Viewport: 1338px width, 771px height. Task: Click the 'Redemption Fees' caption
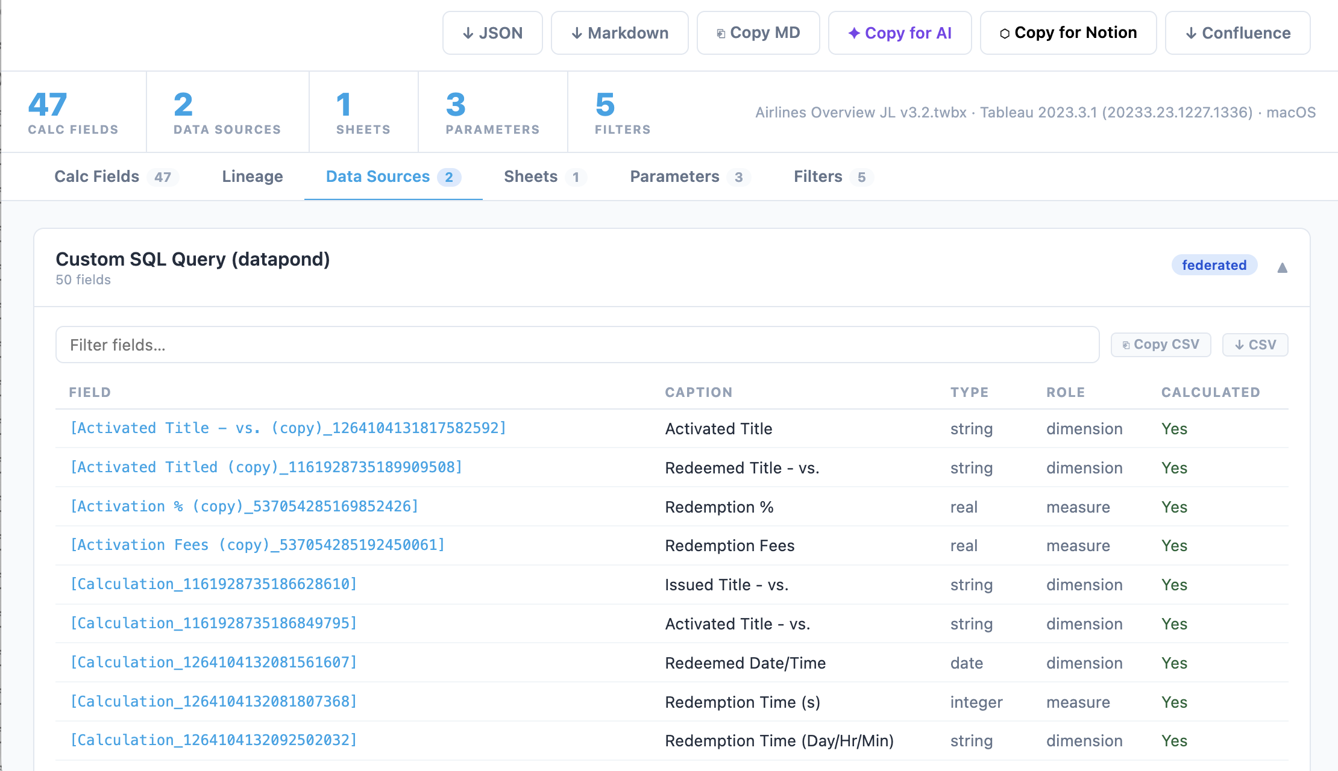(x=729, y=546)
